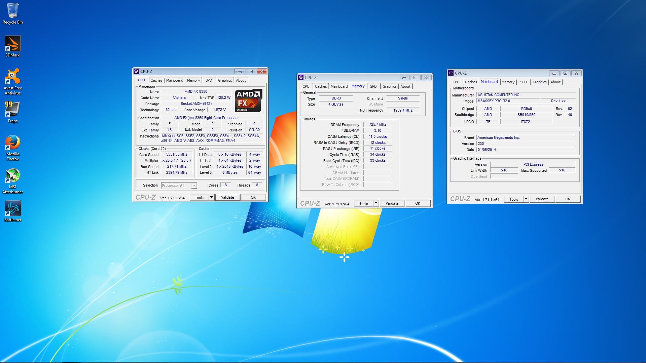Click the title bar icon of left CPU-Z window
646x363 pixels.
(x=136, y=71)
